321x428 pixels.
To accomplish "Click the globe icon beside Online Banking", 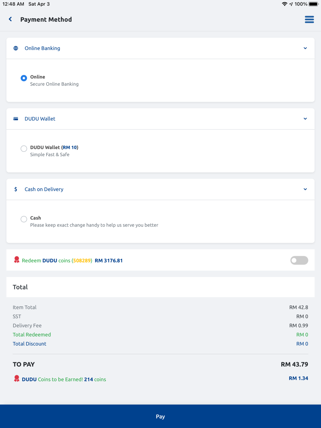I will (x=16, y=48).
